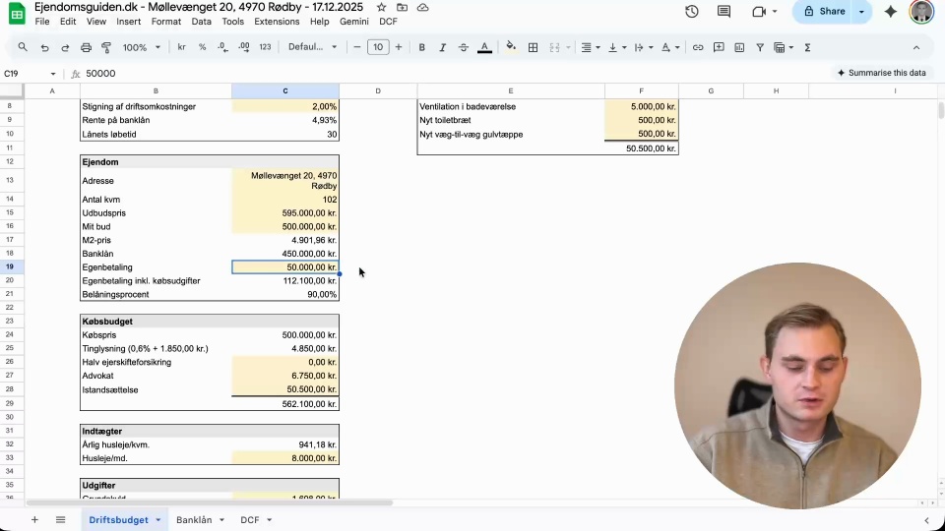Switch to the Banklån sheet tab
The width and height of the screenshot is (945, 531).
click(x=194, y=519)
